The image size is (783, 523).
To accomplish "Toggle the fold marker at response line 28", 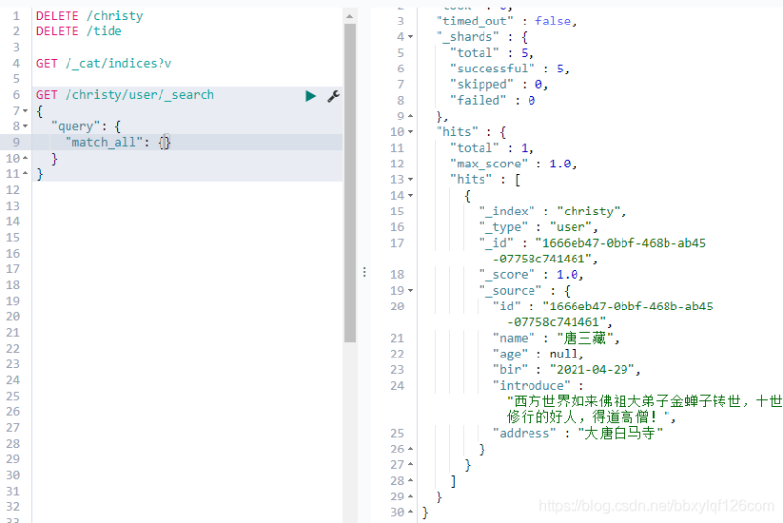I will [410, 481].
